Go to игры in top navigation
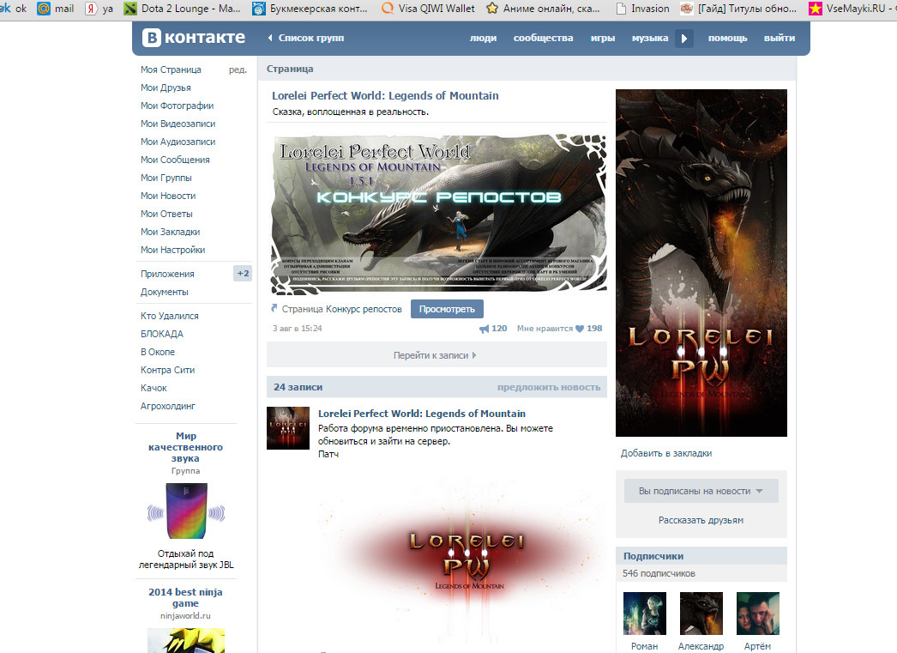The height and width of the screenshot is (653, 897). [602, 38]
